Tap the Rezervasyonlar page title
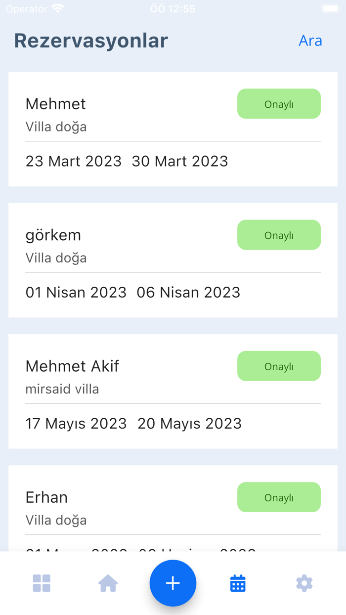Image resolution: width=346 pixels, height=615 pixels. pyautogui.click(x=90, y=41)
